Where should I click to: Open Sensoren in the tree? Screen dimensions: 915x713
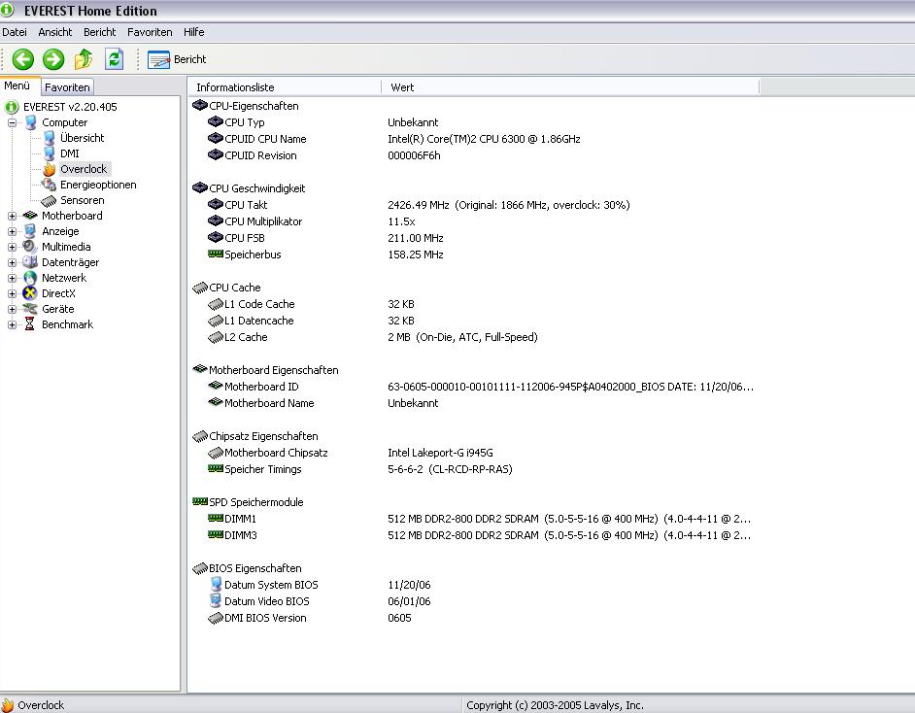(x=83, y=200)
